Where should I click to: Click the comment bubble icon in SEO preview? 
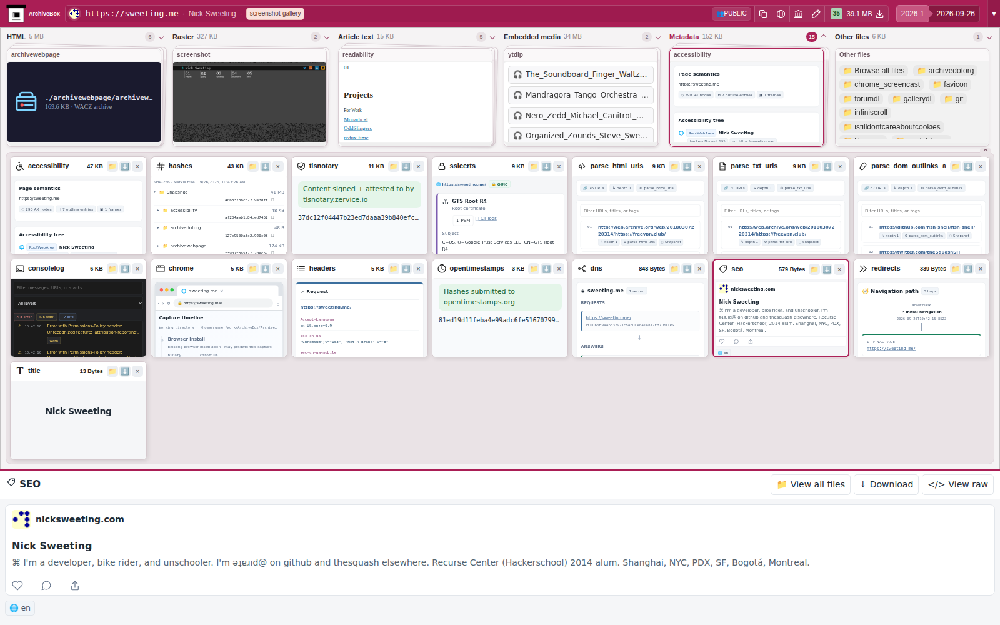[46, 586]
